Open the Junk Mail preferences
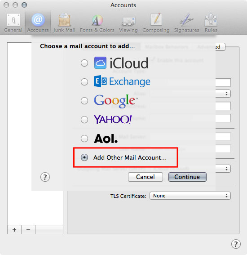This screenshot has width=247, height=255. coord(64,23)
